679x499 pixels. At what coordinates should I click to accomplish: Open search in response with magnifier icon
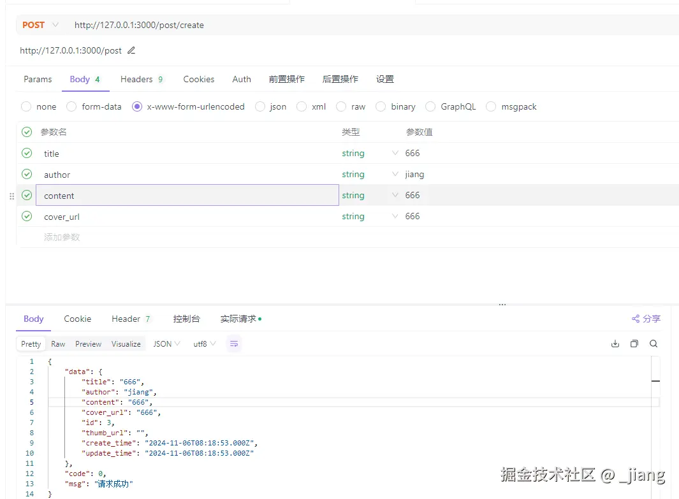[x=653, y=344]
